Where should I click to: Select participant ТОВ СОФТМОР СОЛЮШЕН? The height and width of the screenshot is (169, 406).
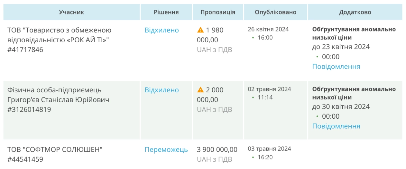55,149
